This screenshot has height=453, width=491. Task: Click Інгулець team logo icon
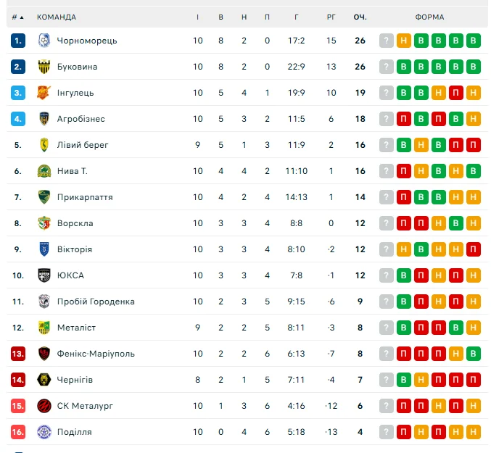click(44, 93)
